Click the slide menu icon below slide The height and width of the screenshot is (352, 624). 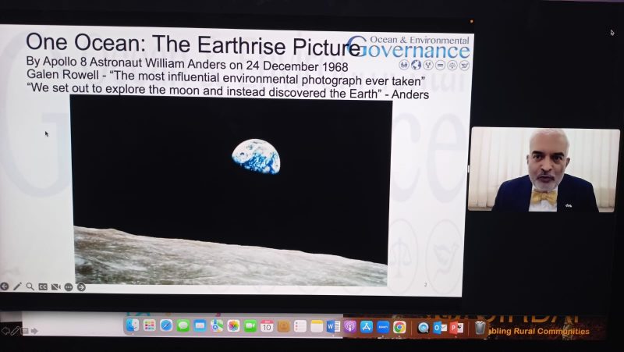[x=25, y=330]
